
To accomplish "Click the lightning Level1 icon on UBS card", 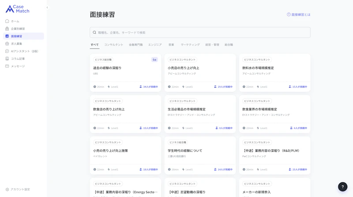I will tap(109, 87).
